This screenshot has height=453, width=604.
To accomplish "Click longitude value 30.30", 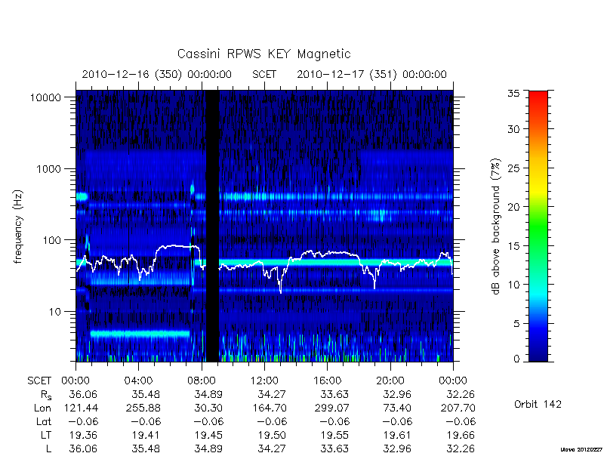I will tap(208, 408).
